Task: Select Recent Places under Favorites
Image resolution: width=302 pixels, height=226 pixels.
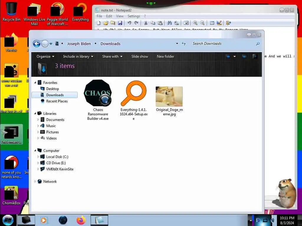Action: [x=57, y=101]
